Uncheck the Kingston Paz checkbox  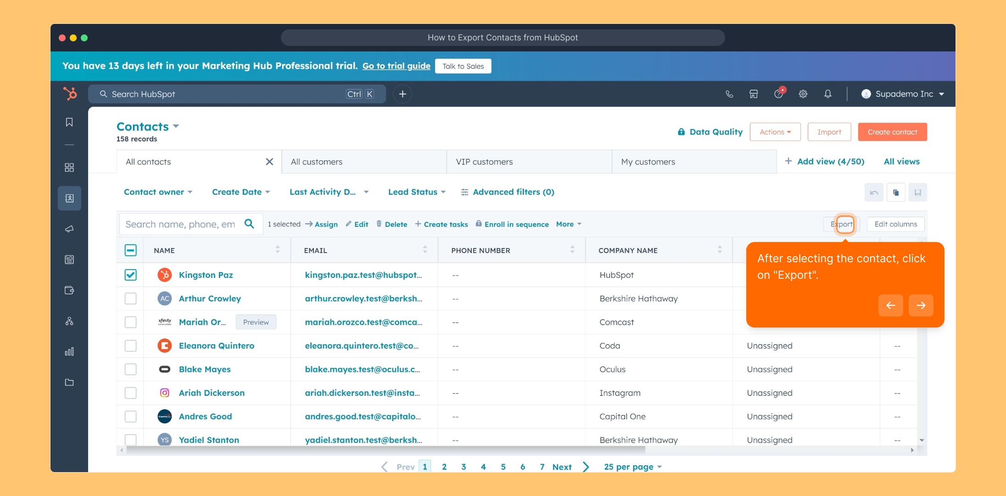click(x=131, y=275)
